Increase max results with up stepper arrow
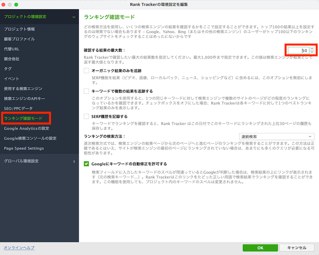 312,49
